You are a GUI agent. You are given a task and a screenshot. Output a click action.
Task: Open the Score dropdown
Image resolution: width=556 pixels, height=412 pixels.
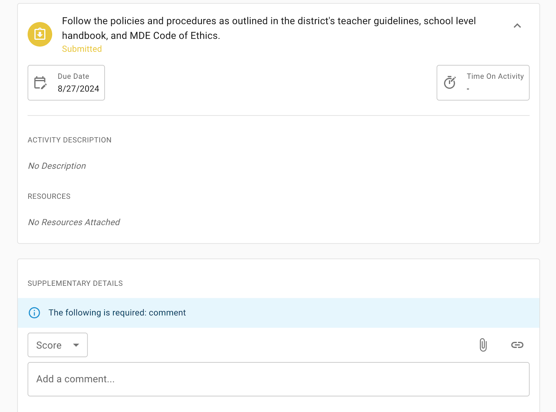point(57,345)
